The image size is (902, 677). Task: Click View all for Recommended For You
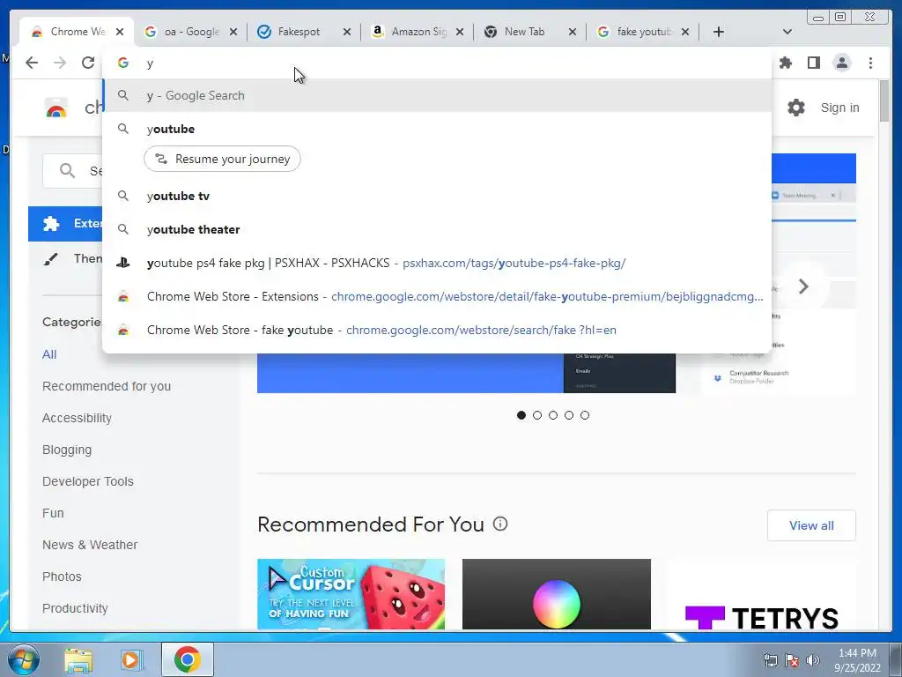point(811,525)
